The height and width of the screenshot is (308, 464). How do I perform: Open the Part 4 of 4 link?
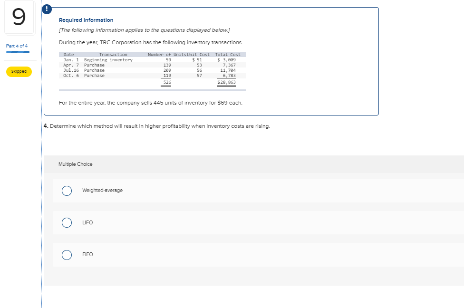17,46
